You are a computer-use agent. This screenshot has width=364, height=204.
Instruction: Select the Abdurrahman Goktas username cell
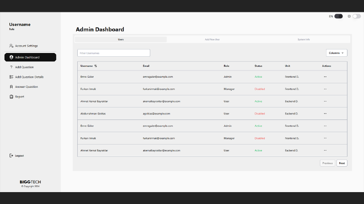click(93, 113)
